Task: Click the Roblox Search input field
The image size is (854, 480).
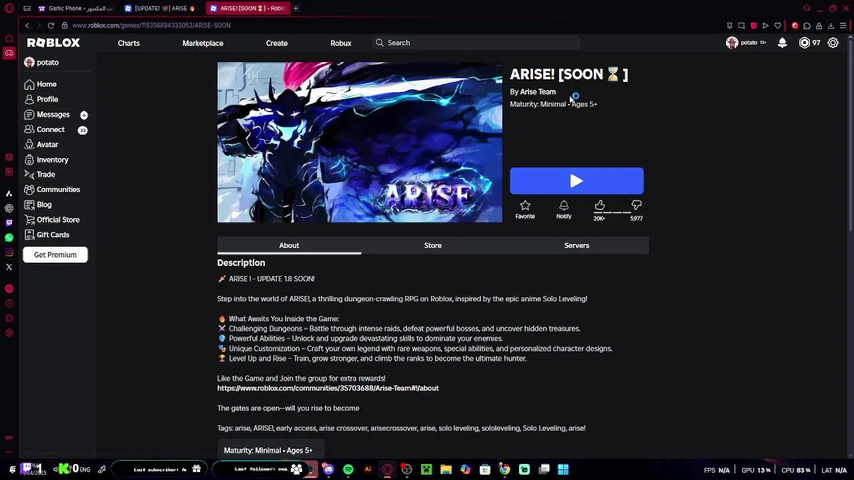Action: point(476,43)
